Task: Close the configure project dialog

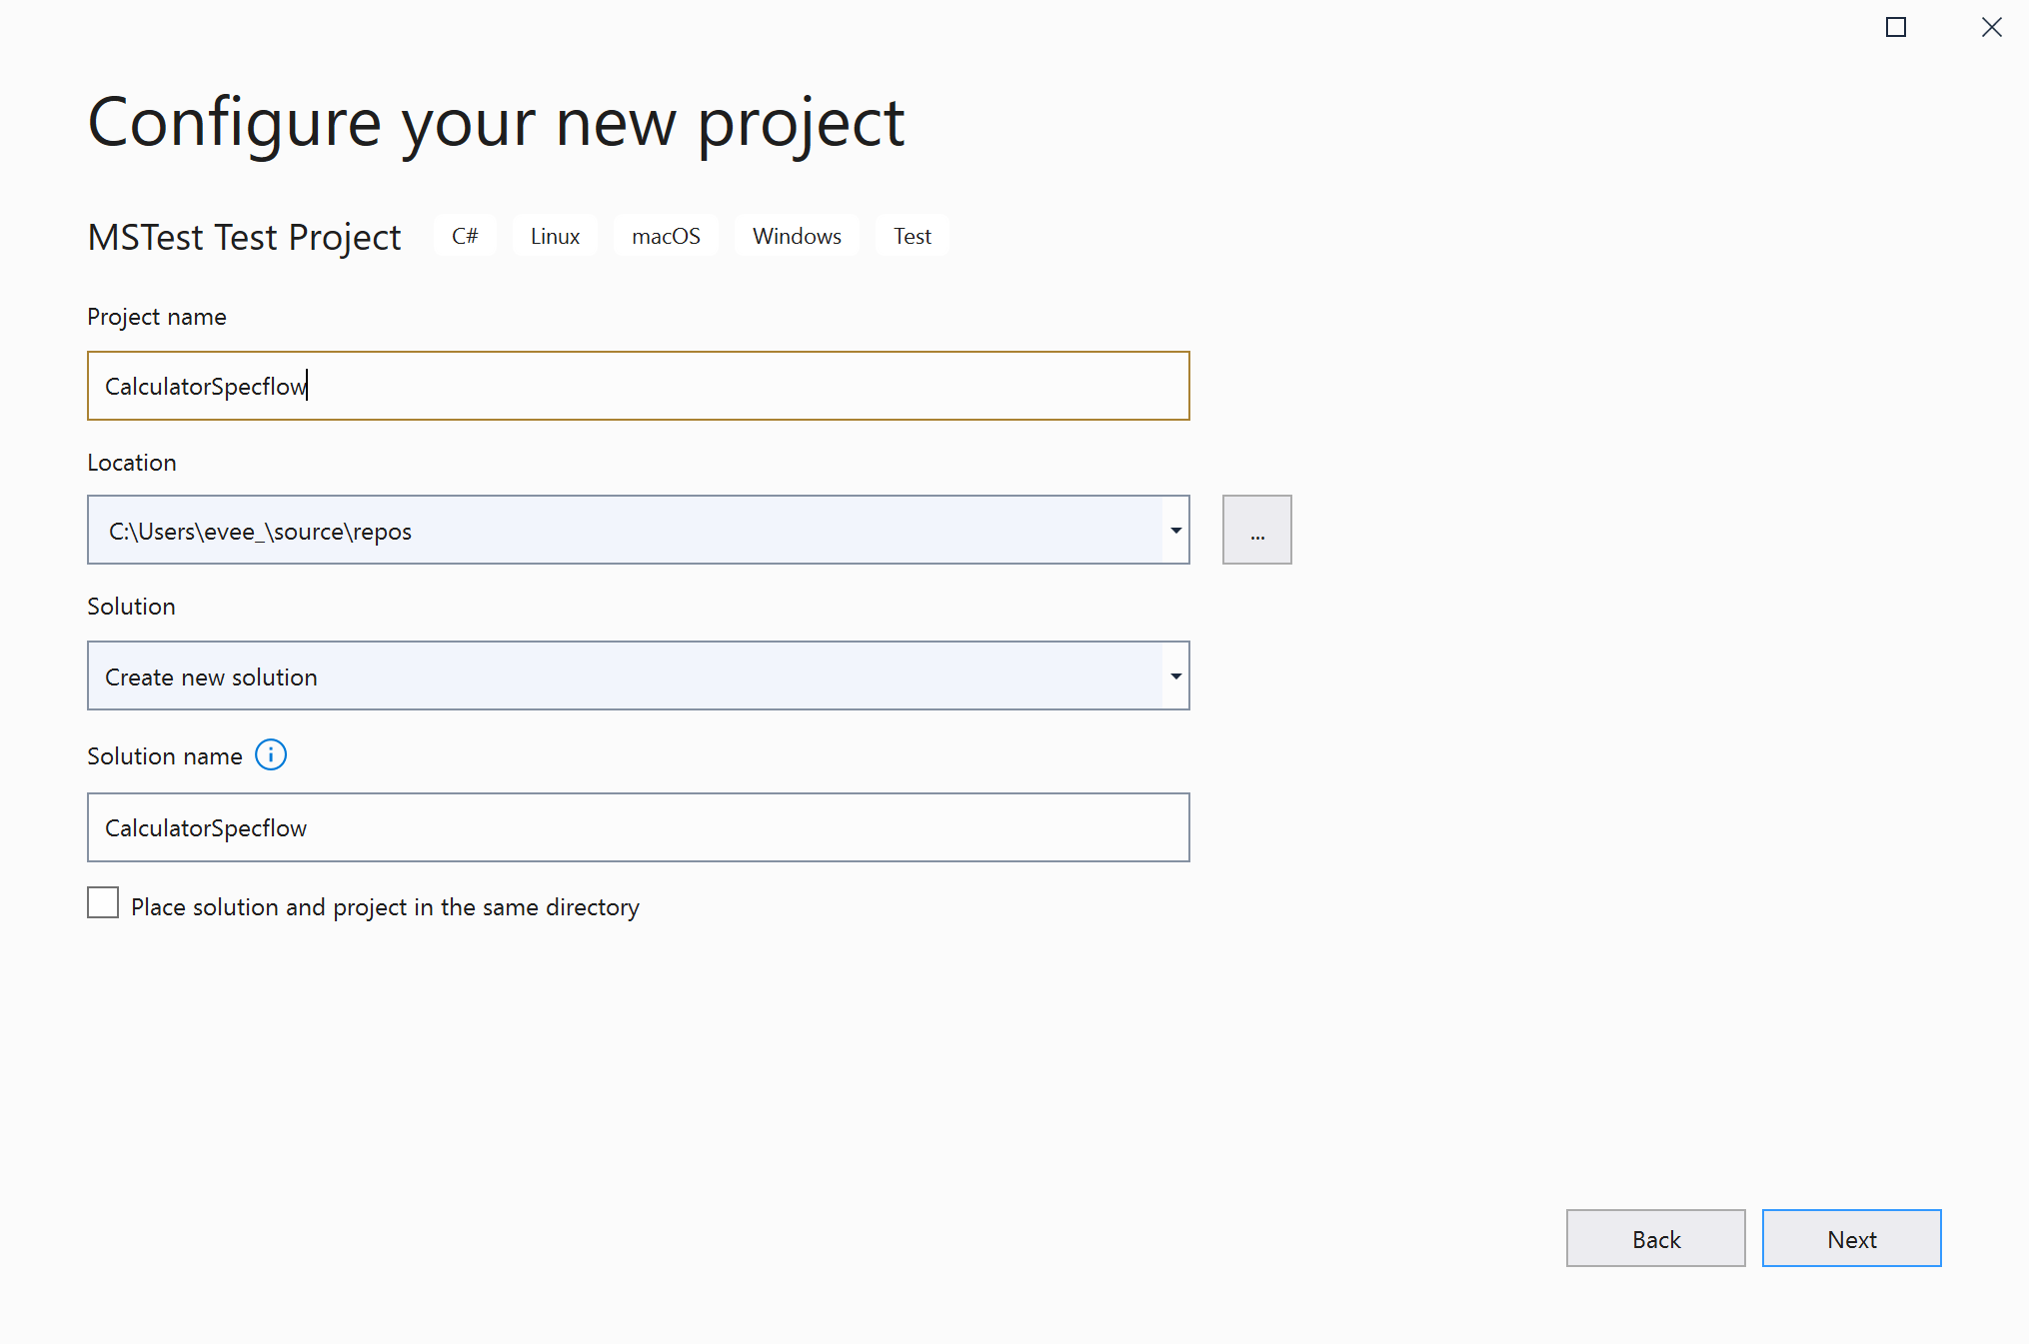Action: pos(1991,28)
